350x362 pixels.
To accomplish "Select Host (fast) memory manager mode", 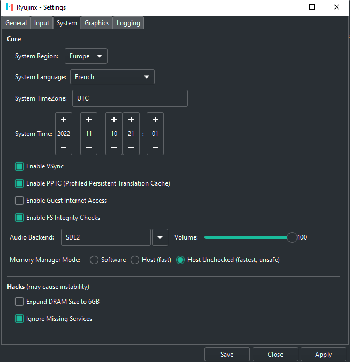I will (135, 260).
